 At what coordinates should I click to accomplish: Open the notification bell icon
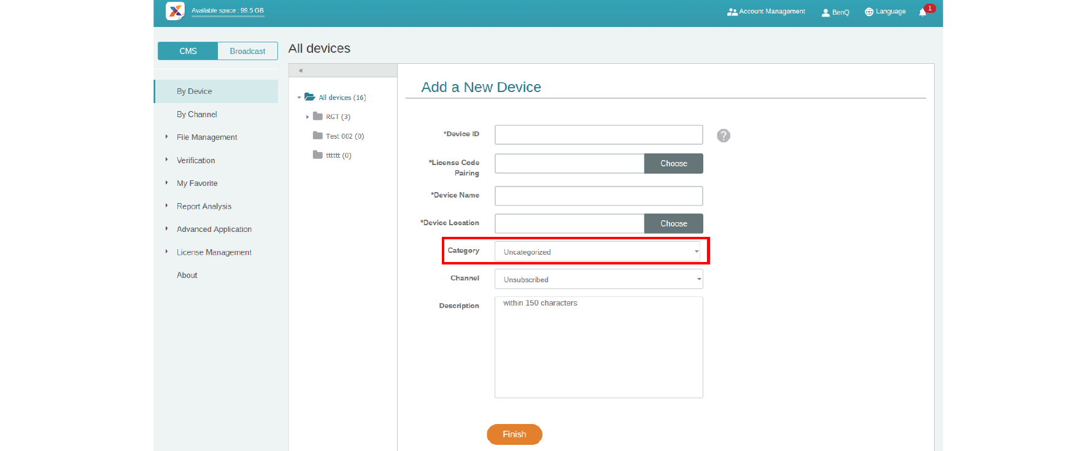point(922,12)
